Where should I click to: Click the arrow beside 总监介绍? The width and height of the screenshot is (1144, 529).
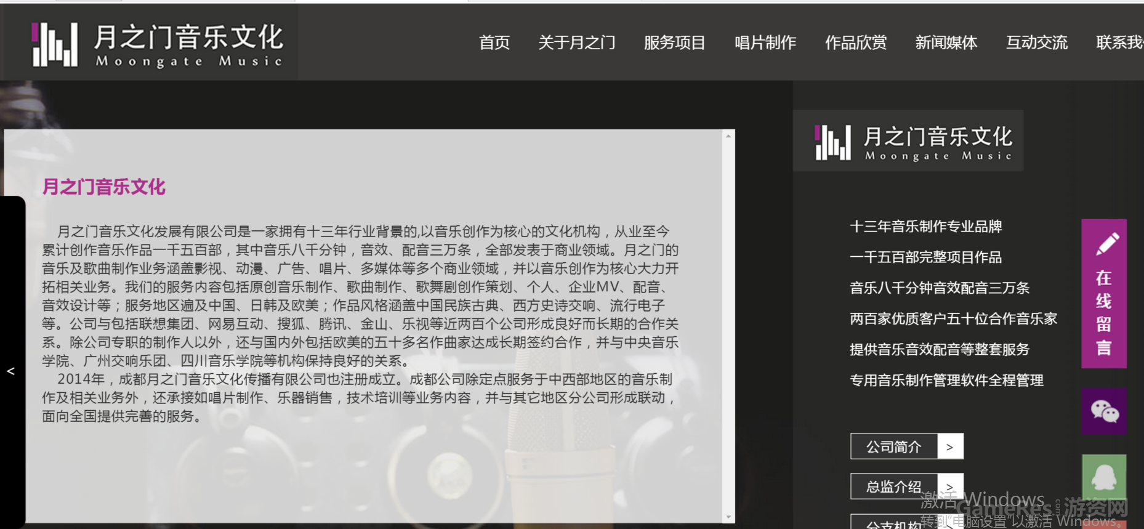(x=950, y=487)
